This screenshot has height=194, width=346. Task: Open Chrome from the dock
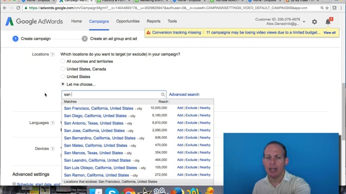129,191
